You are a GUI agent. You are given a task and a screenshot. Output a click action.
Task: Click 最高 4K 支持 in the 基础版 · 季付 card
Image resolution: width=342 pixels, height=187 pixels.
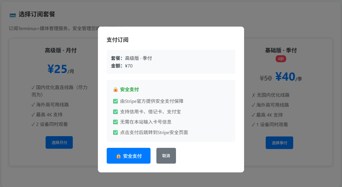pyautogui.click(x=267, y=115)
